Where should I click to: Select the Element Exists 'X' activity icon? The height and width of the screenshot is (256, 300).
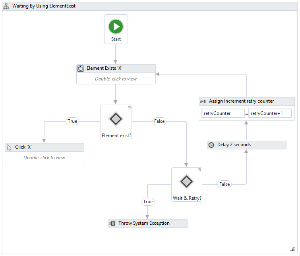click(80, 68)
